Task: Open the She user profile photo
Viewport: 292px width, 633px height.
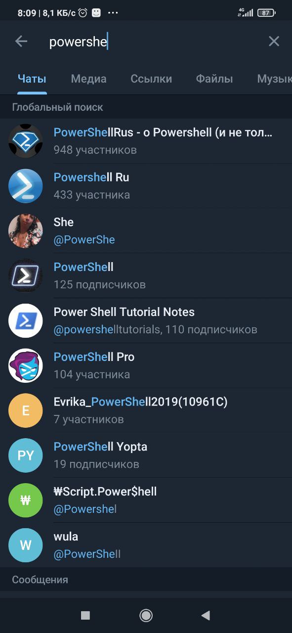Action: coord(26,231)
